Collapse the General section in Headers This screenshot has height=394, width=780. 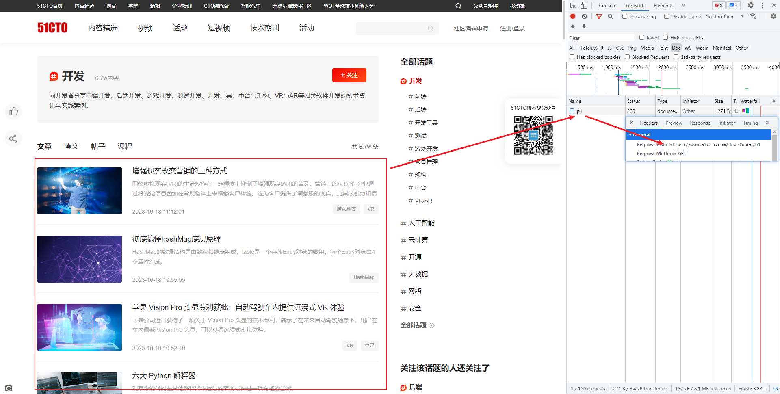coord(630,134)
